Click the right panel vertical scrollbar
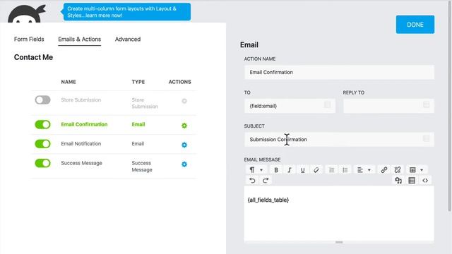 [x=450, y=107]
